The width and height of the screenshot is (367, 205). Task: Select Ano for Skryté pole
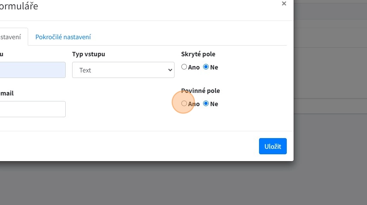pos(184,67)
